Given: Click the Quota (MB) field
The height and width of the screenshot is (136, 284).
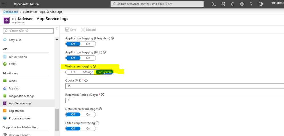Looking at the screenshot, I should [x=175, y=86].
